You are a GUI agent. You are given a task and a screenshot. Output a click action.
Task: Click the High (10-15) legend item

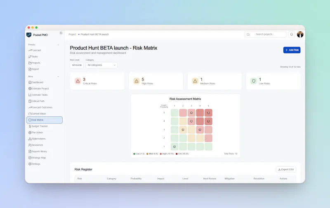tap(167, 154)
